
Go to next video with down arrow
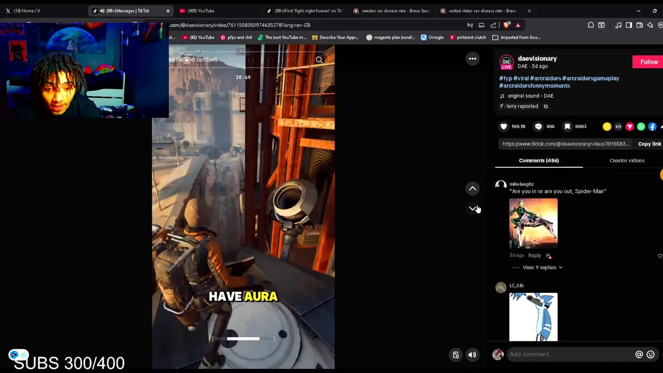pyautogui.click(x=472, y=208)
